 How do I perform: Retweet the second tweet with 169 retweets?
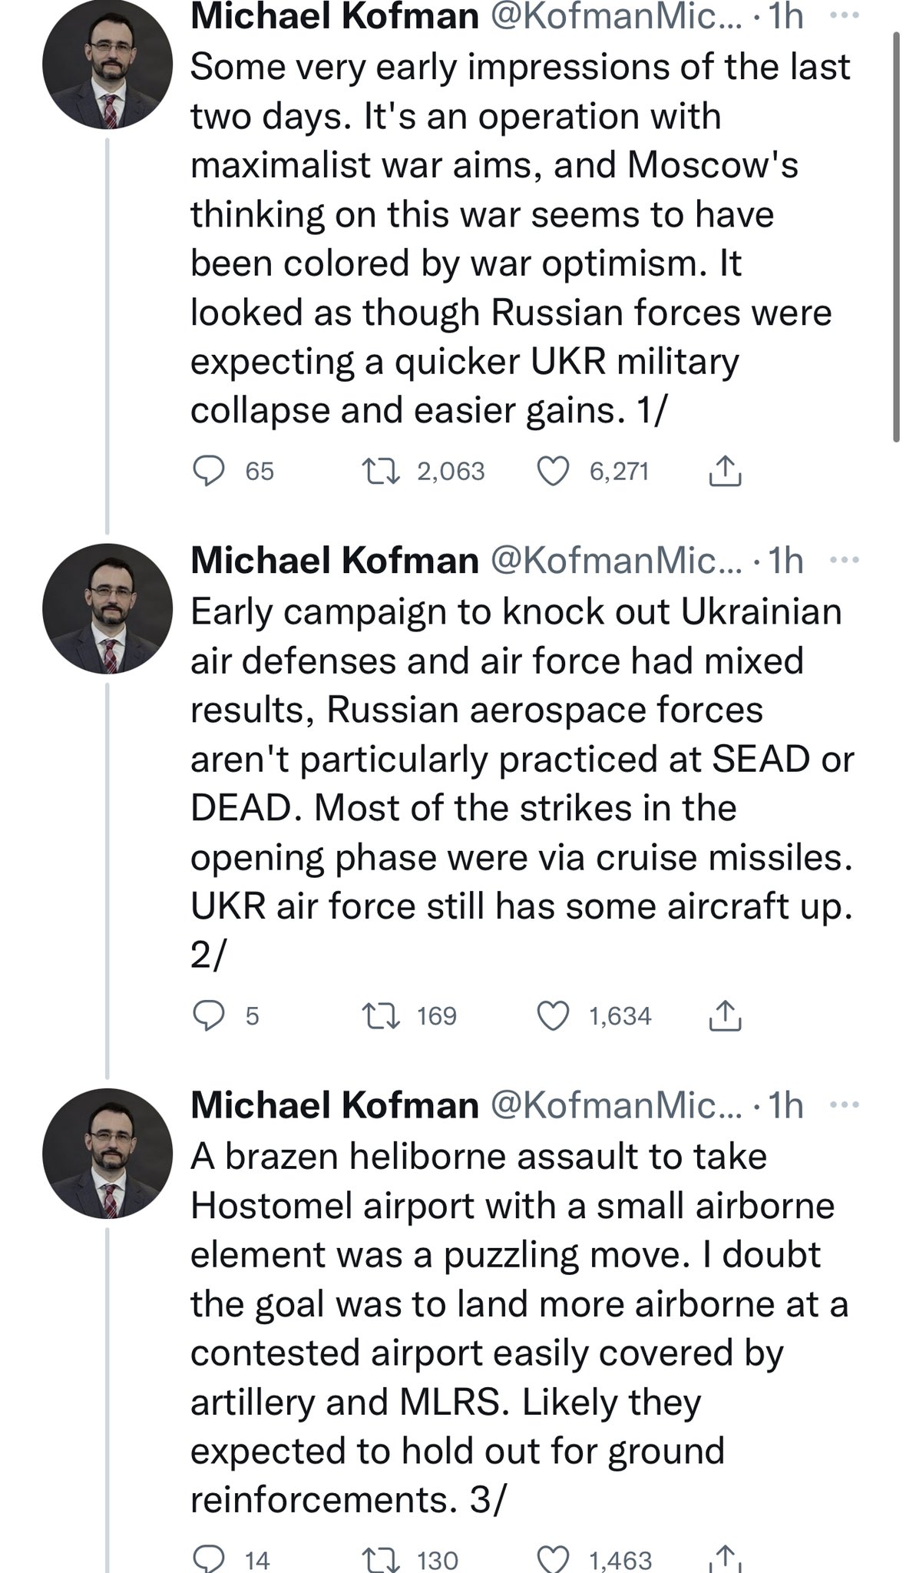point(381,1016)
